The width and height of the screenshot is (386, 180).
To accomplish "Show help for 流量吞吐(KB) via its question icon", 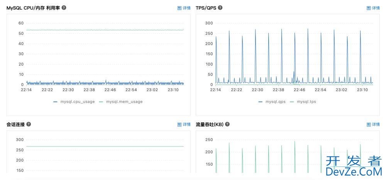I will point(227,124).
